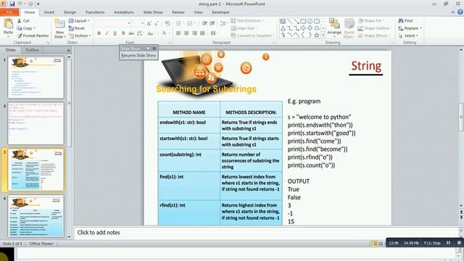Image resolution: width=464 pixels, height=261 pixels.
Task: Open the Section dropdown
Action: coord(80,36)
